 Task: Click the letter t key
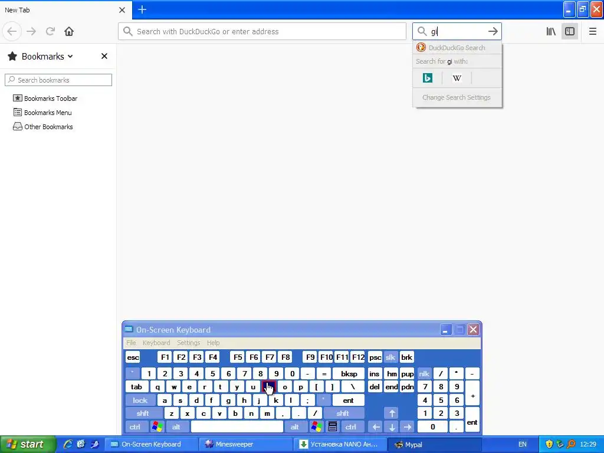[x=221, y=387]
